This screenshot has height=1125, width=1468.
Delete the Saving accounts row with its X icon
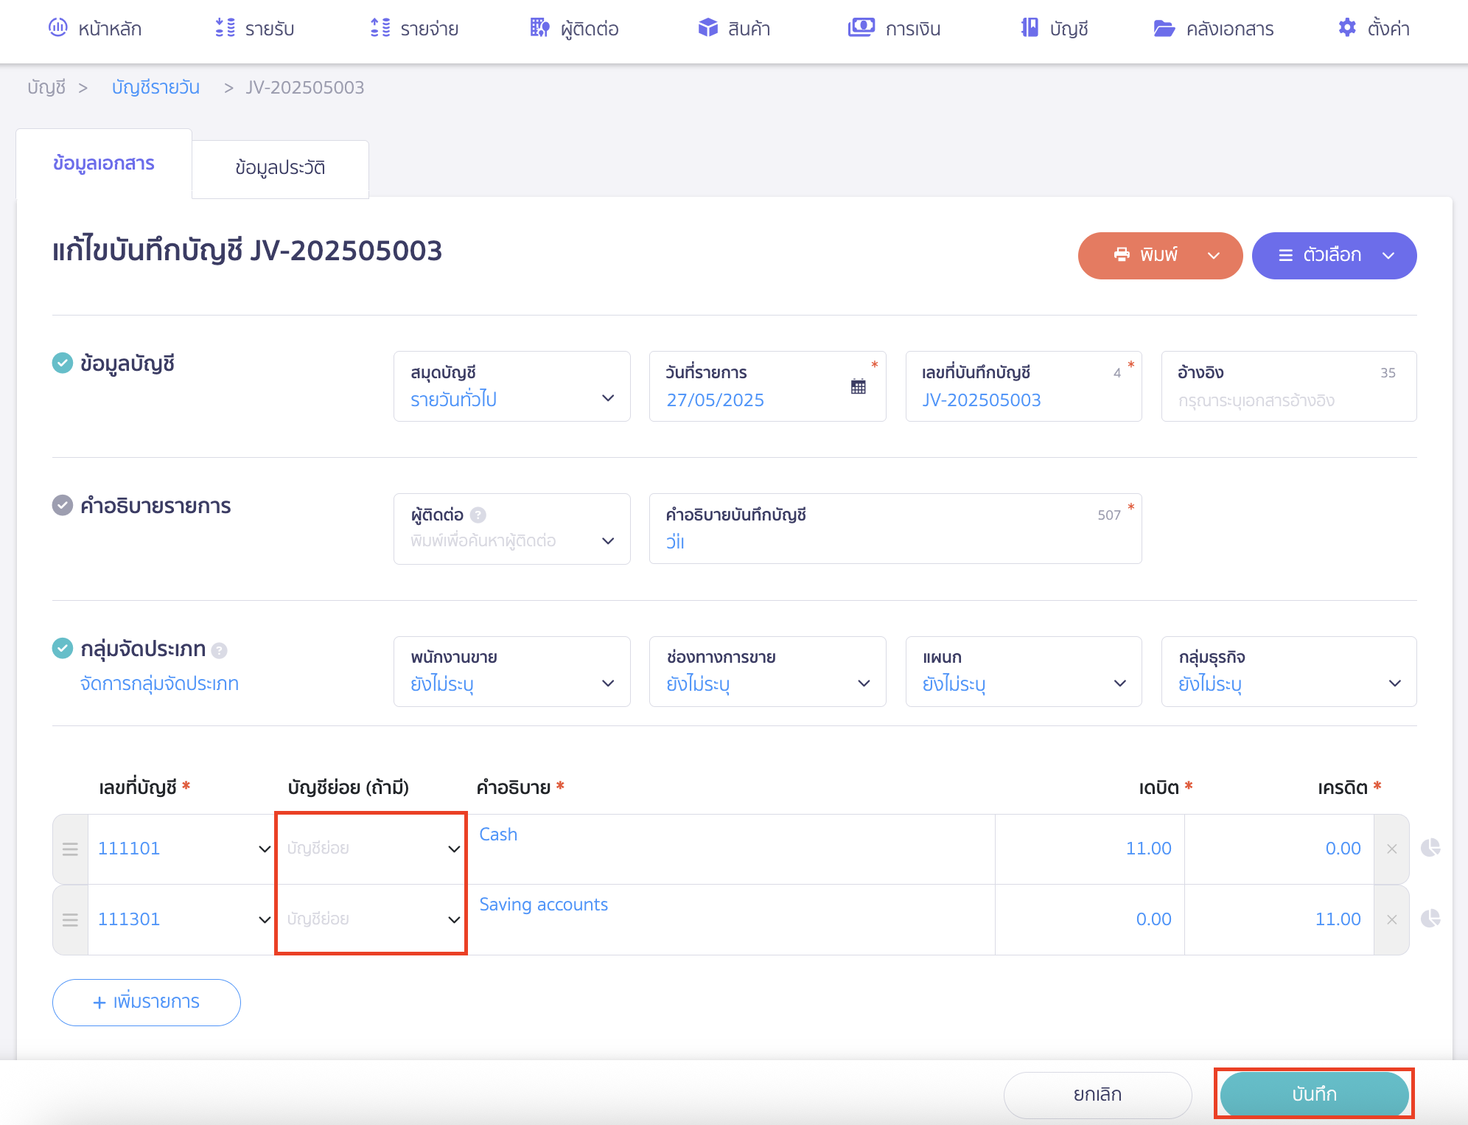1391,919
